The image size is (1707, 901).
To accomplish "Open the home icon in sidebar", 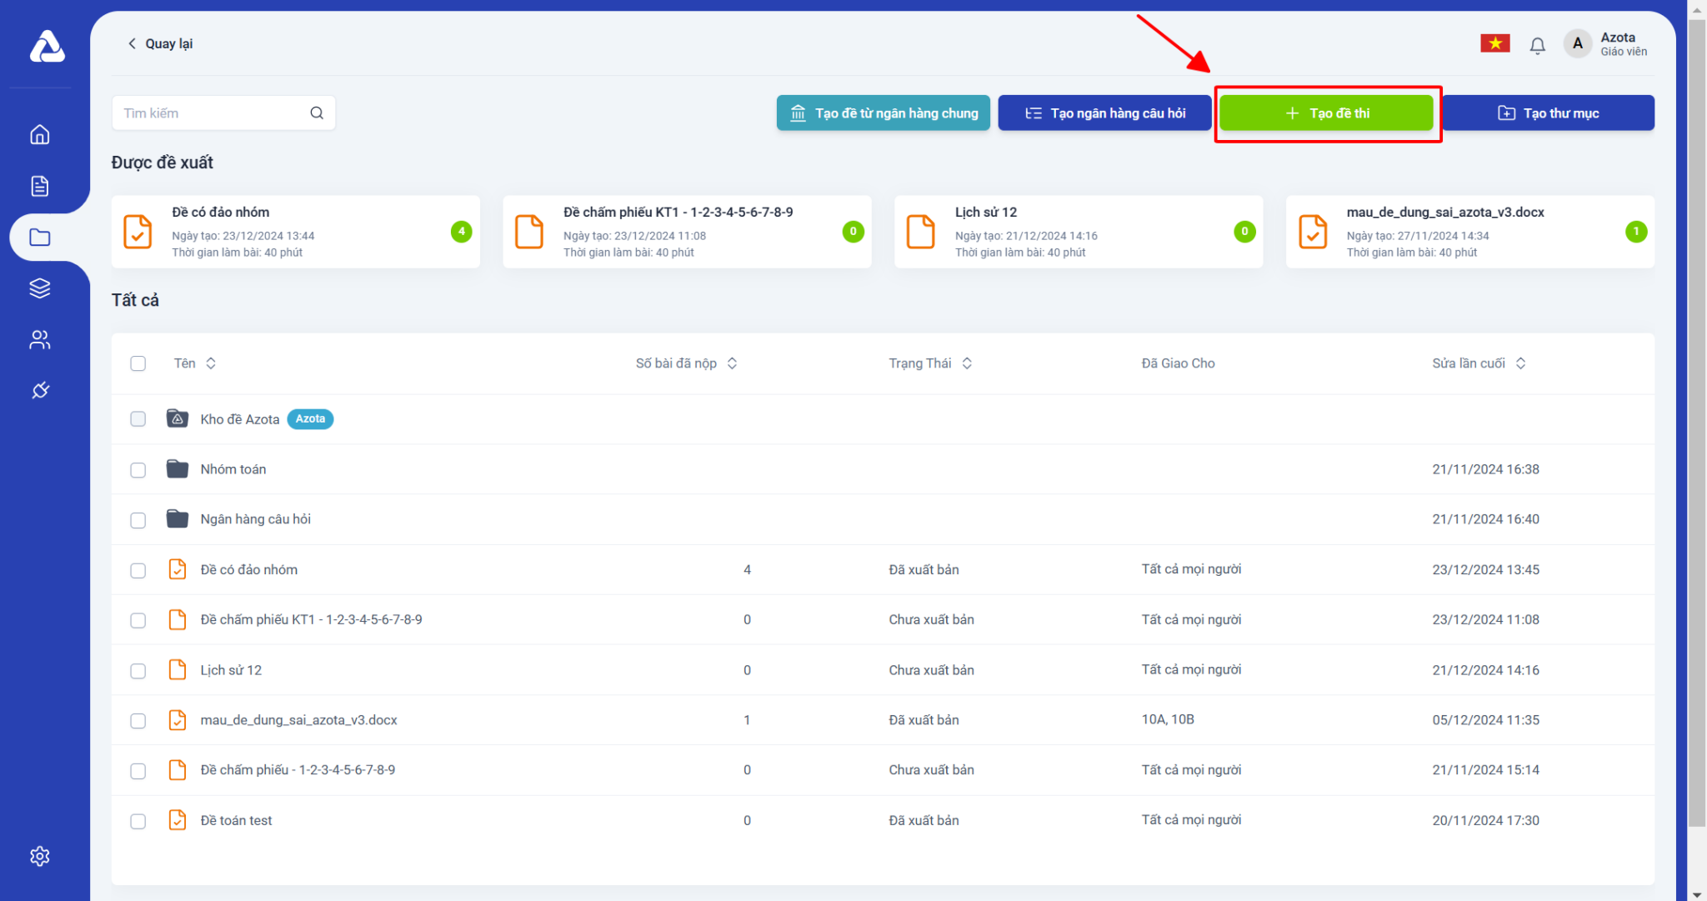I will [40, 134].
